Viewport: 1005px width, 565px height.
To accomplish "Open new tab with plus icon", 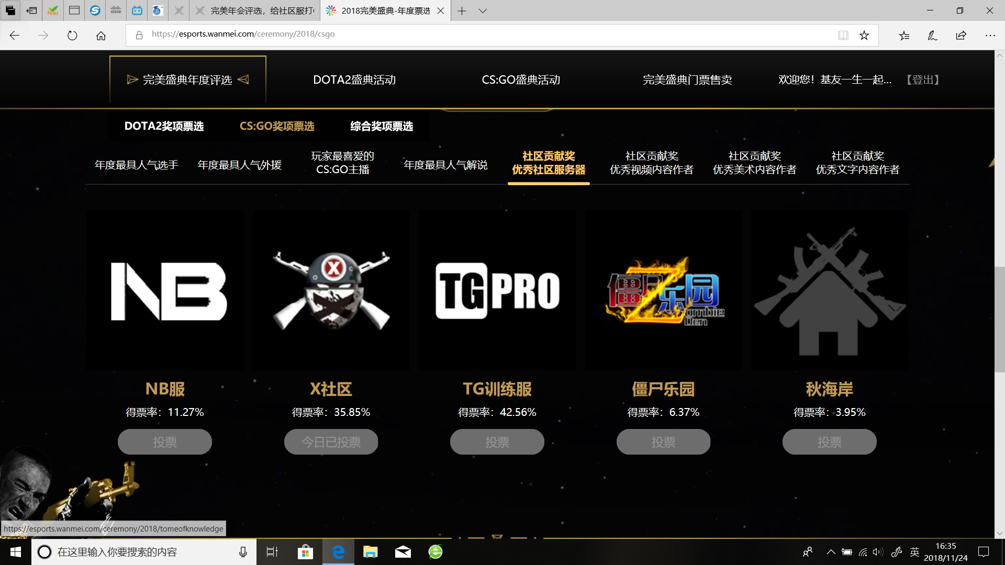I will click(x=462, y=10).
